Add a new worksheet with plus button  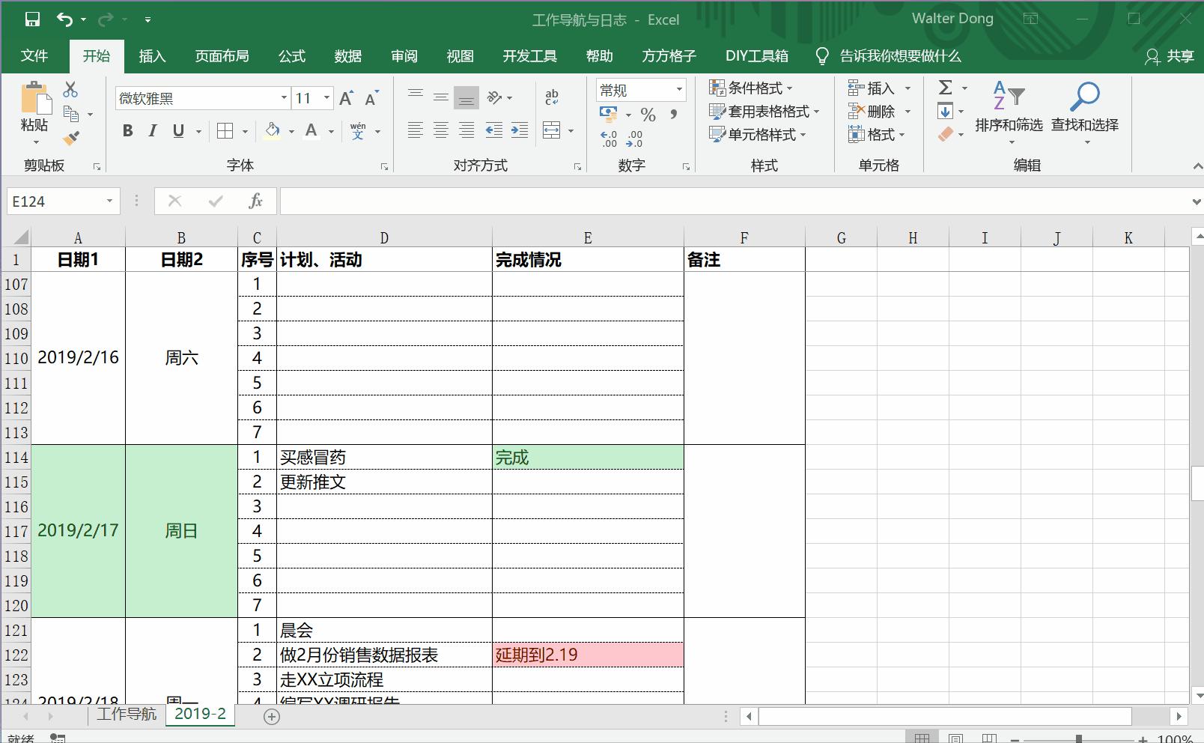pos(271,716)
